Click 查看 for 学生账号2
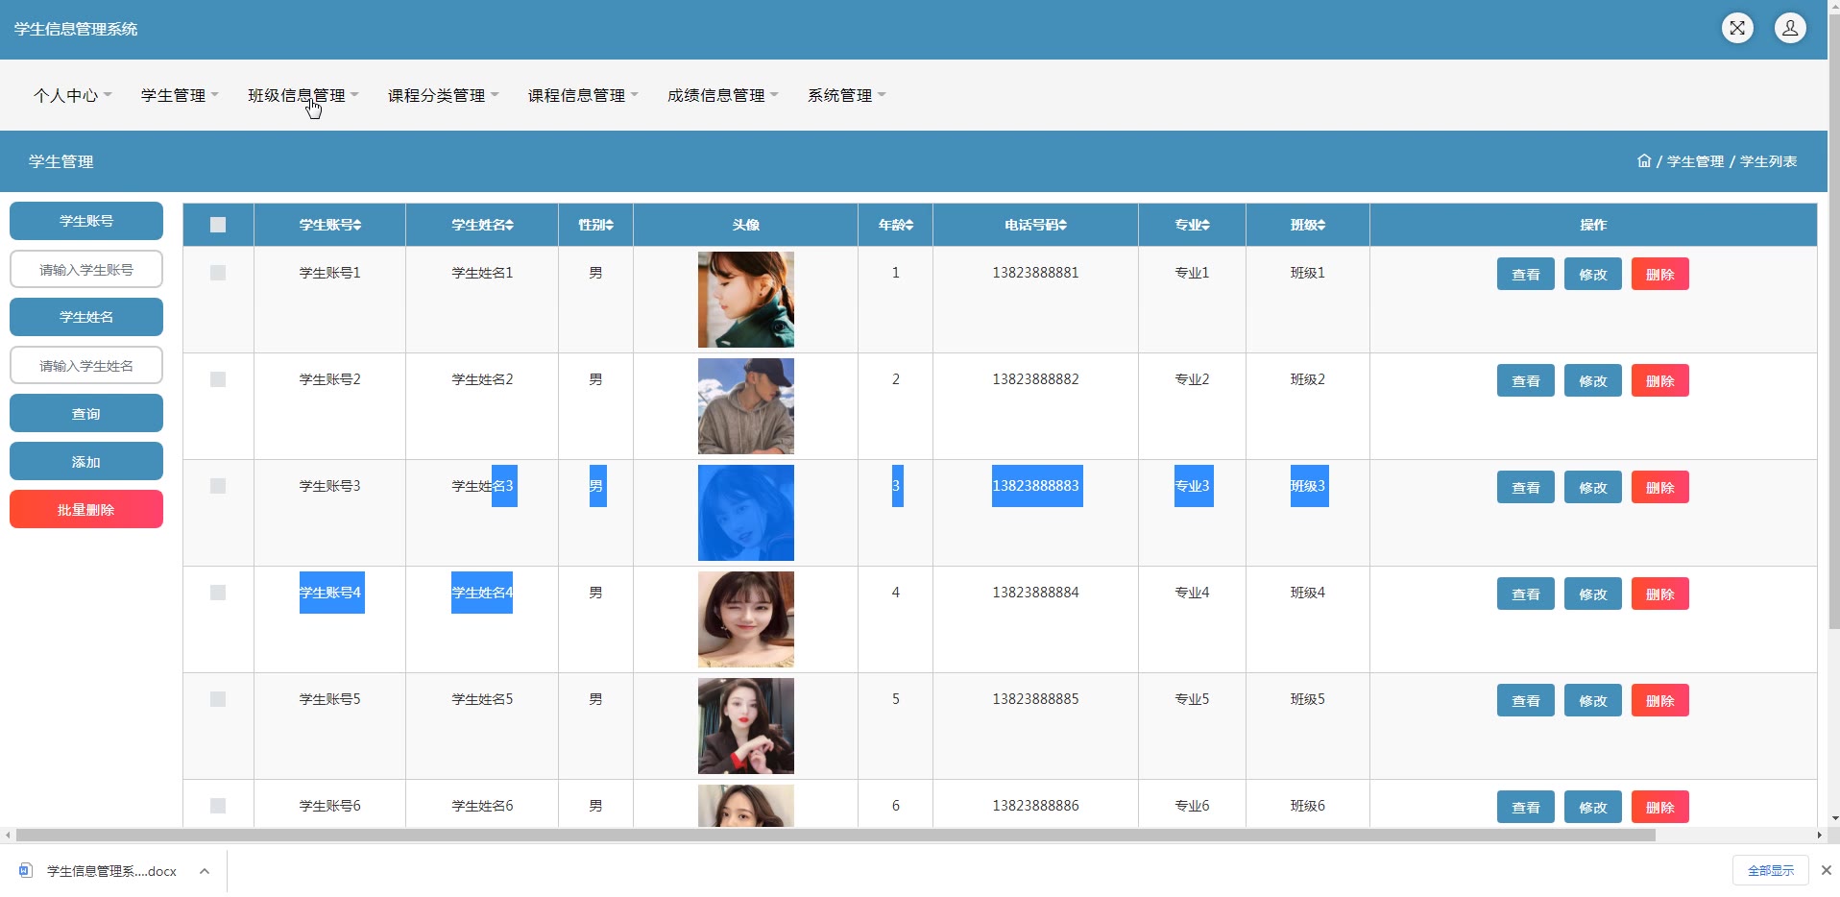 click(1525, 380)
